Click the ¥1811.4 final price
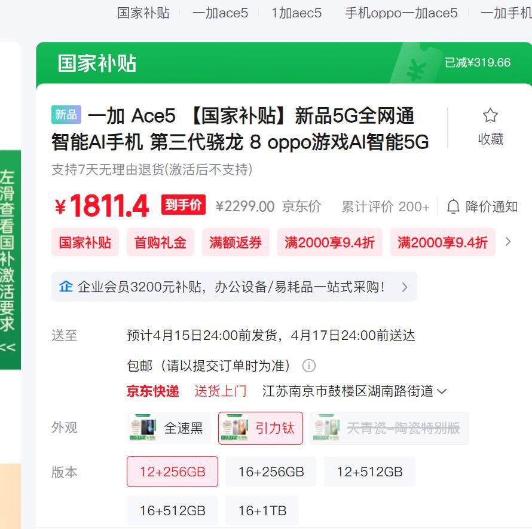The width and height of the screenshot is (532, 529). point(102,205)
